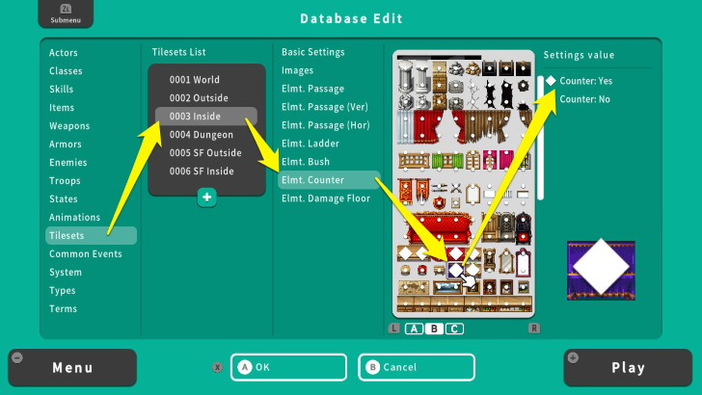The width and height of the screenshot is (702, 395).
Task: Open Elmt. Passage setting
Action: tap(313, 89)
